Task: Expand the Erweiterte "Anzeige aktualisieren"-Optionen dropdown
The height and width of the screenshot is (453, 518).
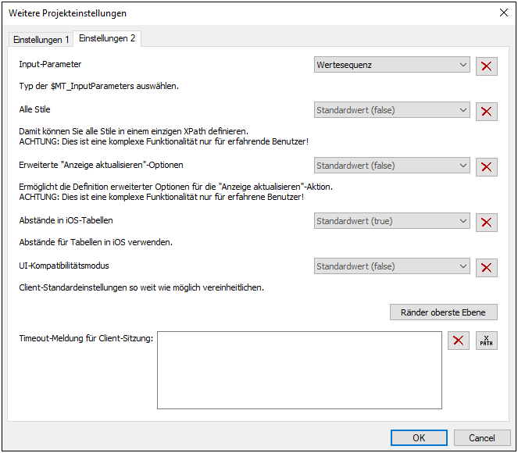Action: point(391,166)
